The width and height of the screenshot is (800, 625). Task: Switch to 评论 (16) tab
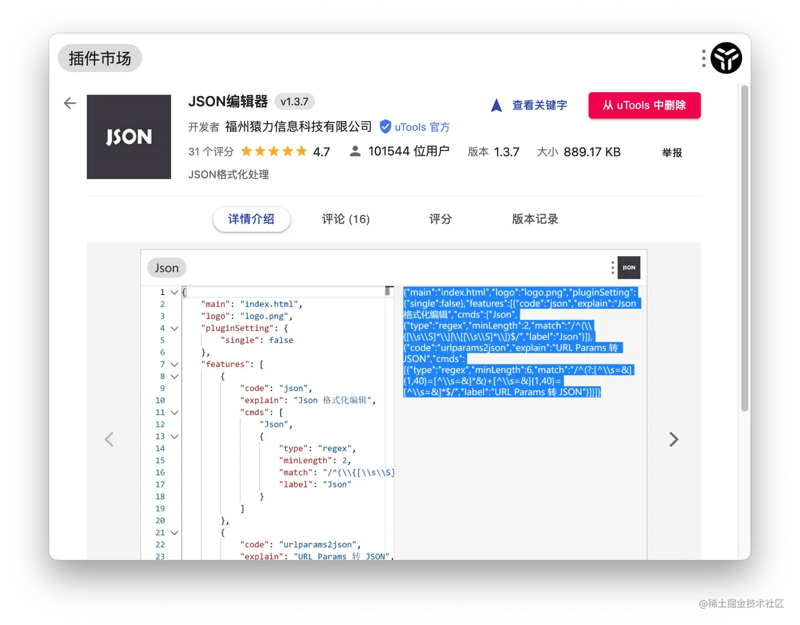(346, 219)
